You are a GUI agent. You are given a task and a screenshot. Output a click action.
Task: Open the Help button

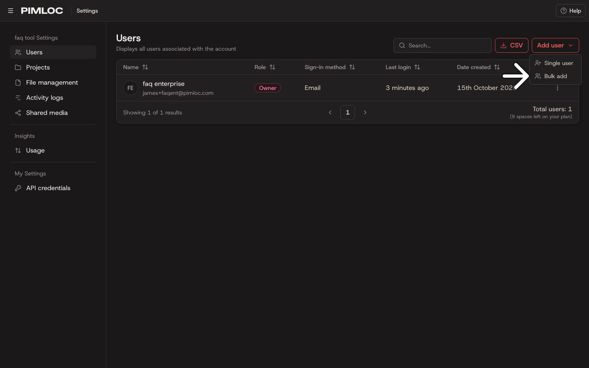point(571,11)
